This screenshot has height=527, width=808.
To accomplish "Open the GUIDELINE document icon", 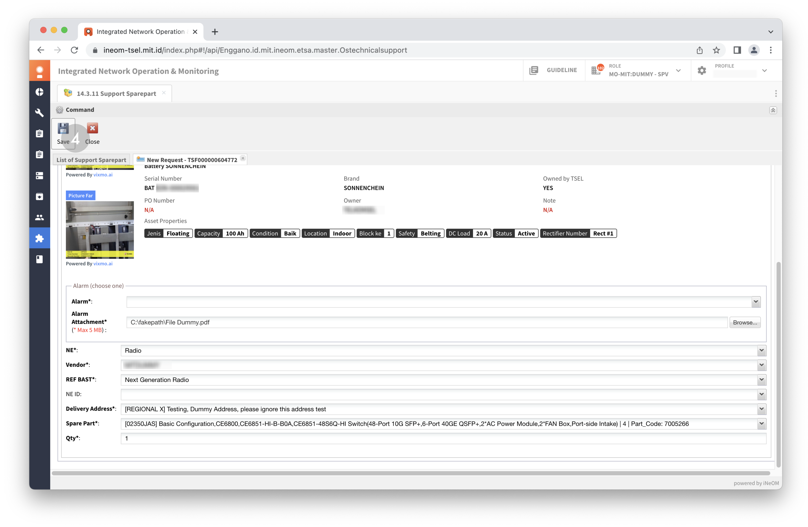I will coord(534,70).
